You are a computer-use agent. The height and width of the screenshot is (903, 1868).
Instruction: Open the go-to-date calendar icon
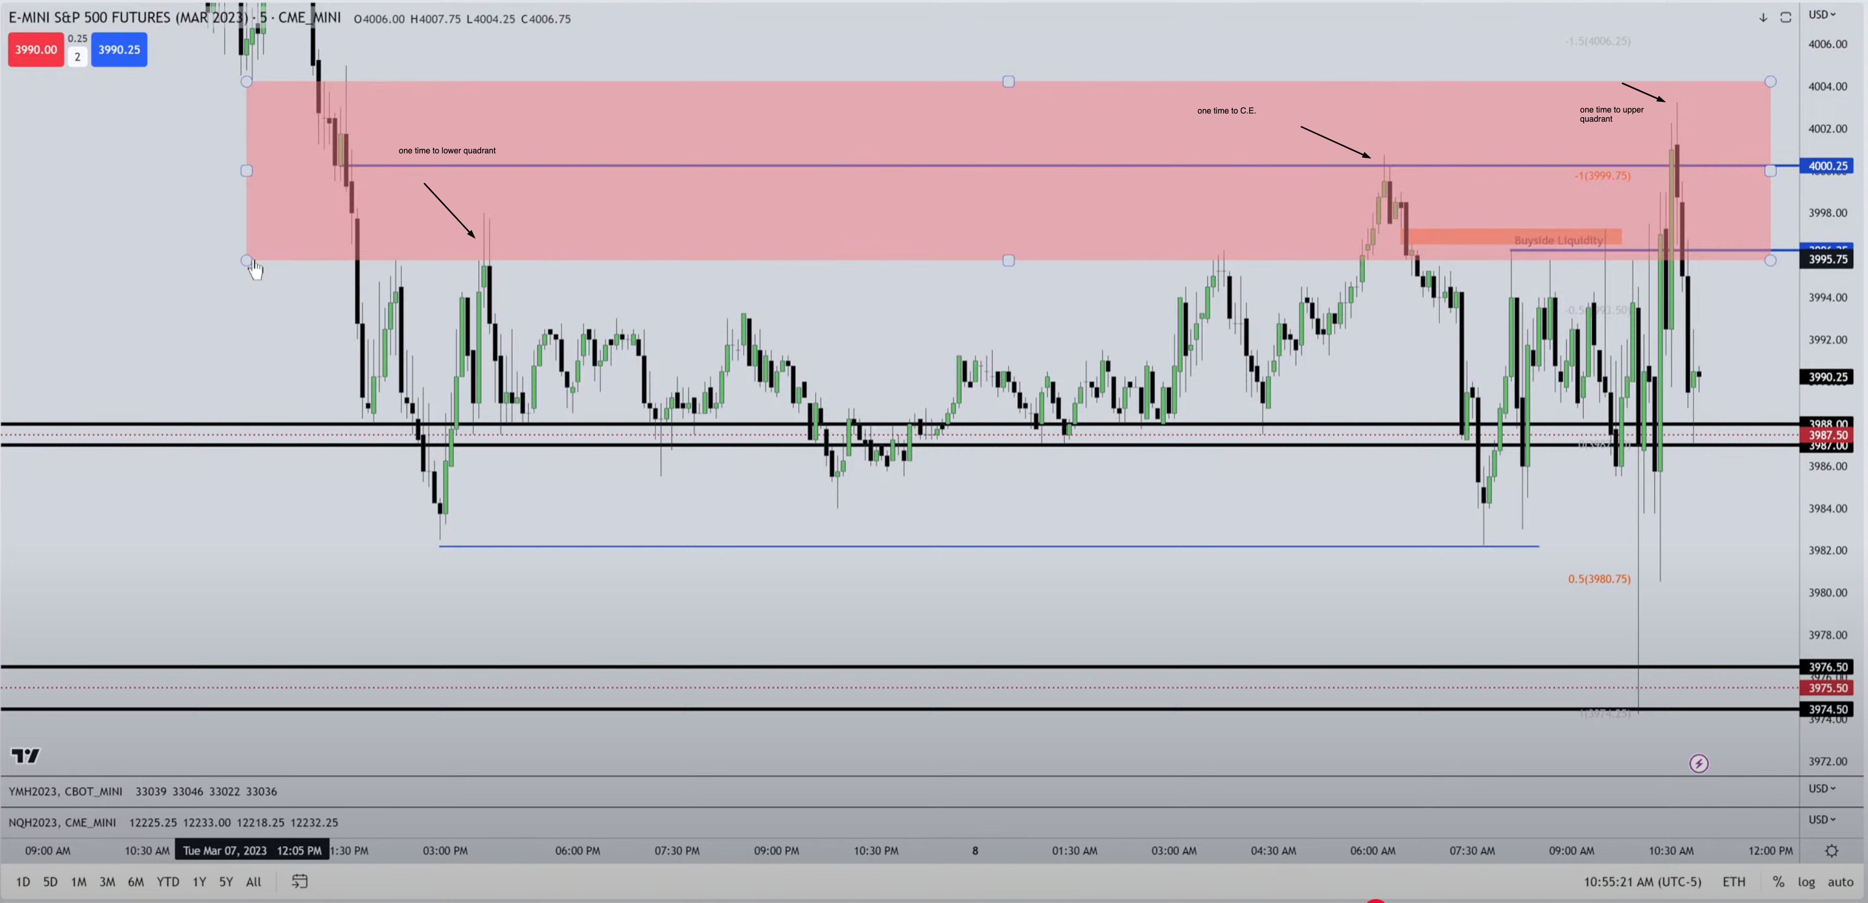[x=300, y=881]
